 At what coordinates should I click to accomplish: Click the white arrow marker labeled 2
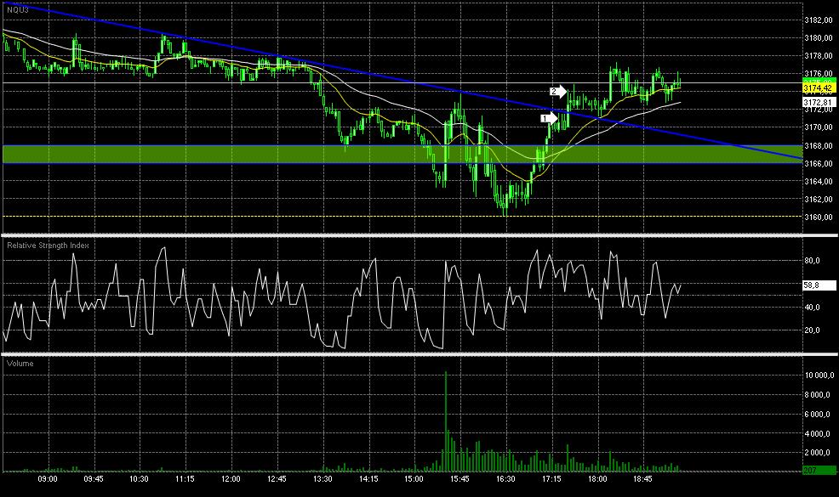tap(558, 92)
